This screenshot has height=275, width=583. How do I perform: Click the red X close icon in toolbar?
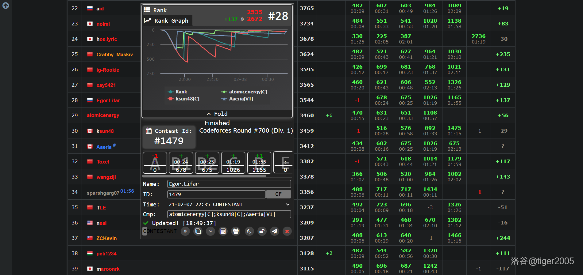tap(287, 231)
